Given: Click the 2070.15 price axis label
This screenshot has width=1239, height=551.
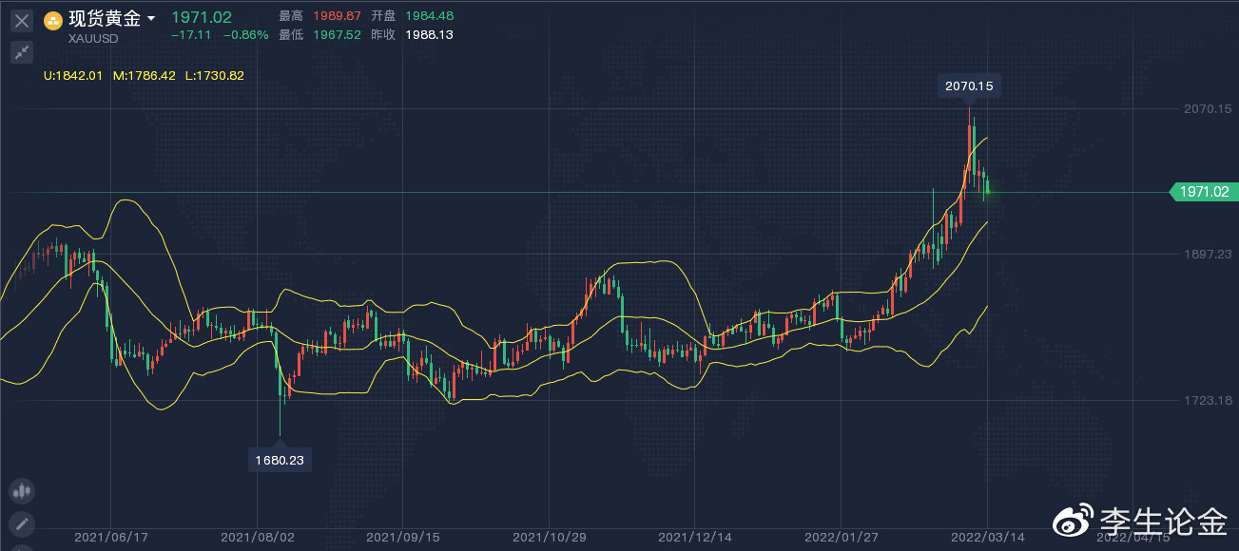Looking at the screenshot, I should coord(1209,109).
